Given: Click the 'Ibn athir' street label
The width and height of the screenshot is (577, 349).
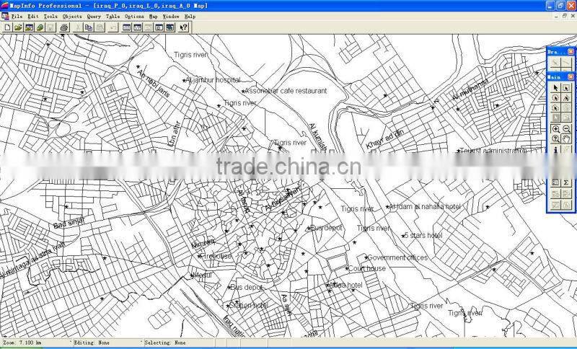Looking at the screenshot, I should (x=174, y=134).
